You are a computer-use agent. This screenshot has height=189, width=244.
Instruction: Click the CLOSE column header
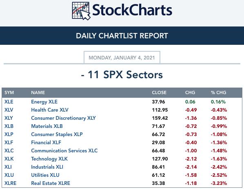(x=159, y=92)
